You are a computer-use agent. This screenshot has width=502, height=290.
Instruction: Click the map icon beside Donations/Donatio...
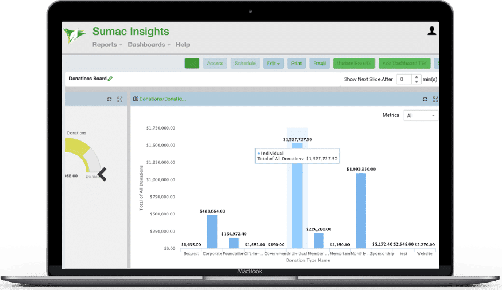click(x=136, y=99)
